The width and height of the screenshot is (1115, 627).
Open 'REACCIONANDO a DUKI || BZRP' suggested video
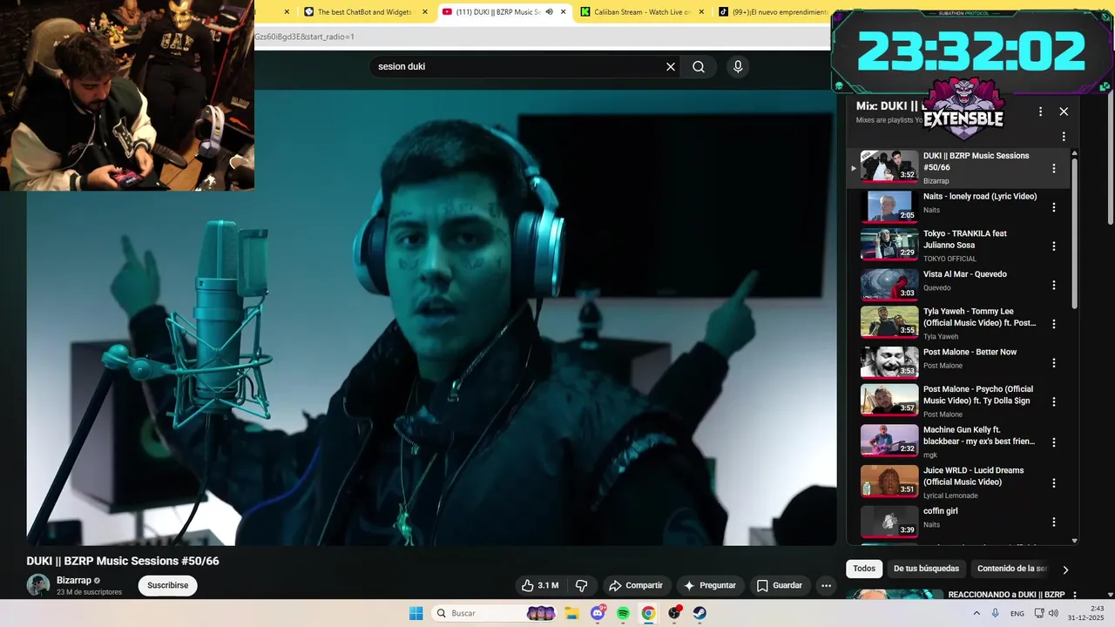[1006, 595]
